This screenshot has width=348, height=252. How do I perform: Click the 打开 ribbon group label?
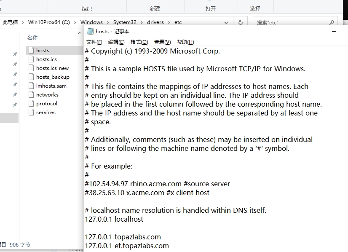coord(210,9)
